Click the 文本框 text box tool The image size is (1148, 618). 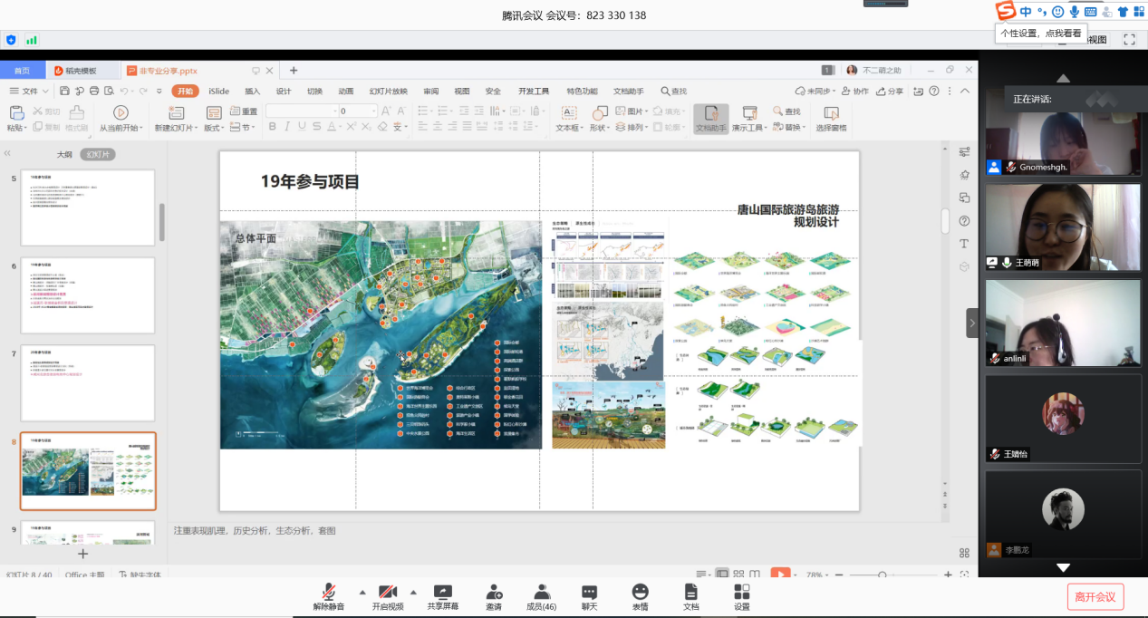(568, 113)
